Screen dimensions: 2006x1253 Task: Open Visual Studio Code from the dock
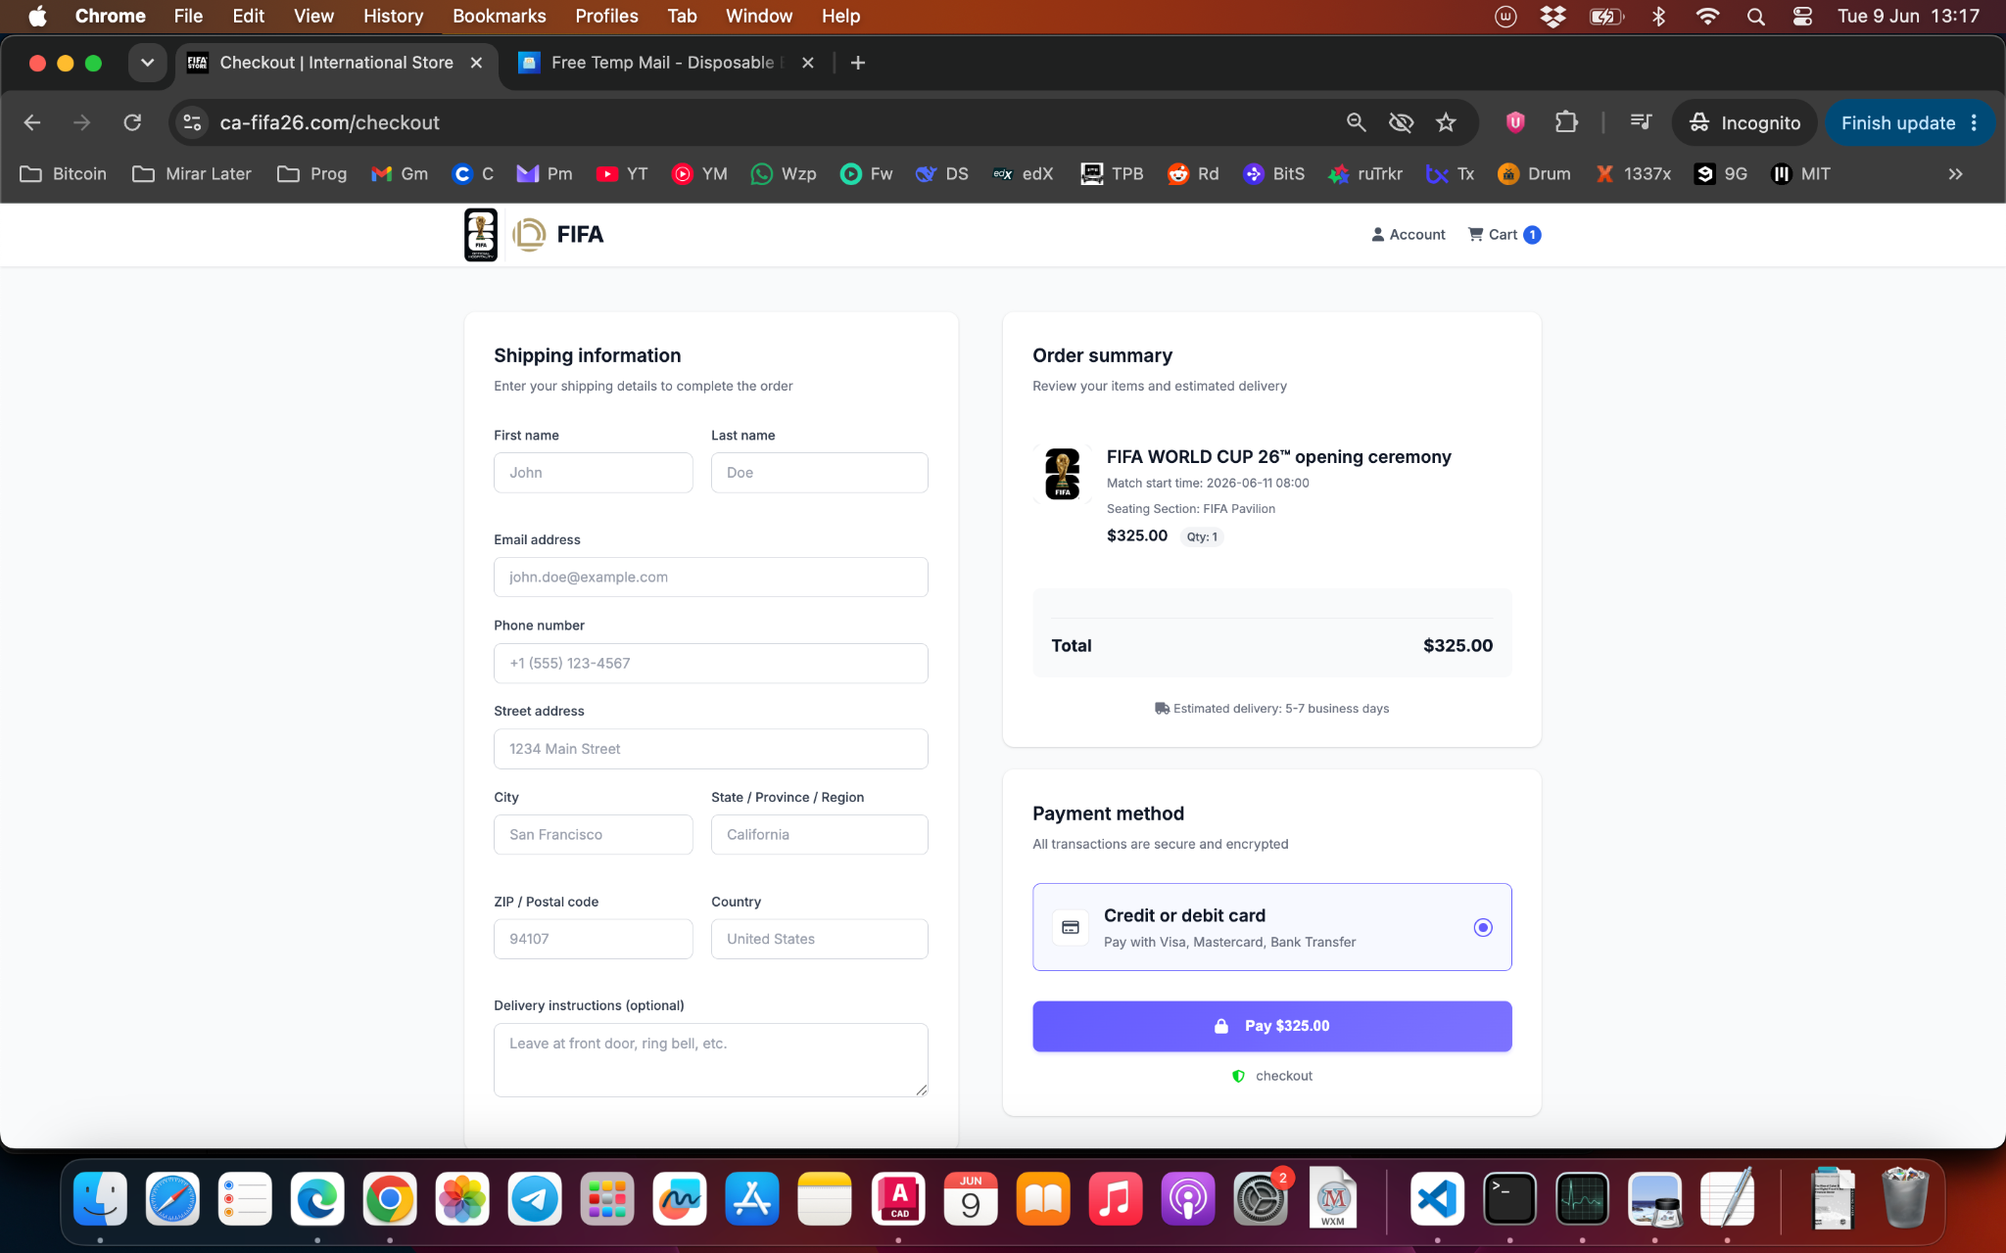click(1437, 1198)
